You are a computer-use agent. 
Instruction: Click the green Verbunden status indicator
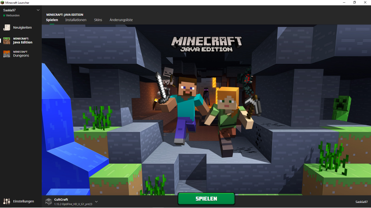pyautogui.click(x=4, y=15)
